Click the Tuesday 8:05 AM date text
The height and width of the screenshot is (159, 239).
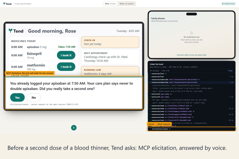[x=128, y=31]
